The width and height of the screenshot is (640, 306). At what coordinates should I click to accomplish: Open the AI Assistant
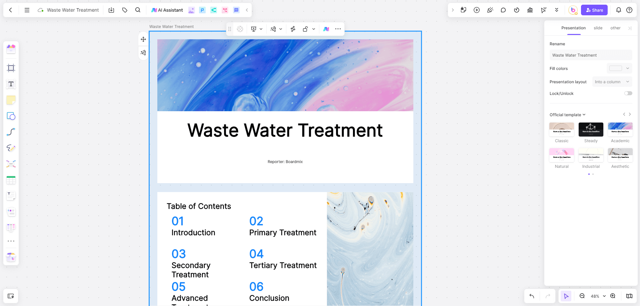tap(167, 10)
